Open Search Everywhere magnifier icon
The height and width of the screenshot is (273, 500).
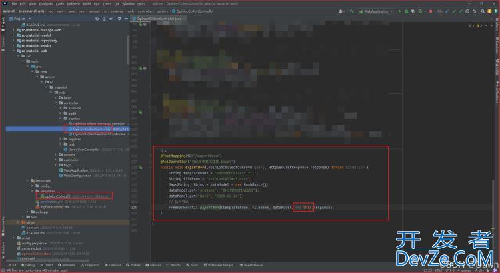click(x=483, y=11)
